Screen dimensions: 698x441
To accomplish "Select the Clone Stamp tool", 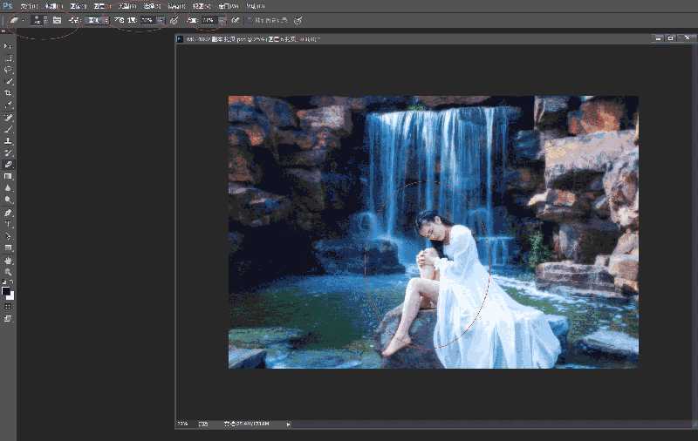I will click(8, 140).
